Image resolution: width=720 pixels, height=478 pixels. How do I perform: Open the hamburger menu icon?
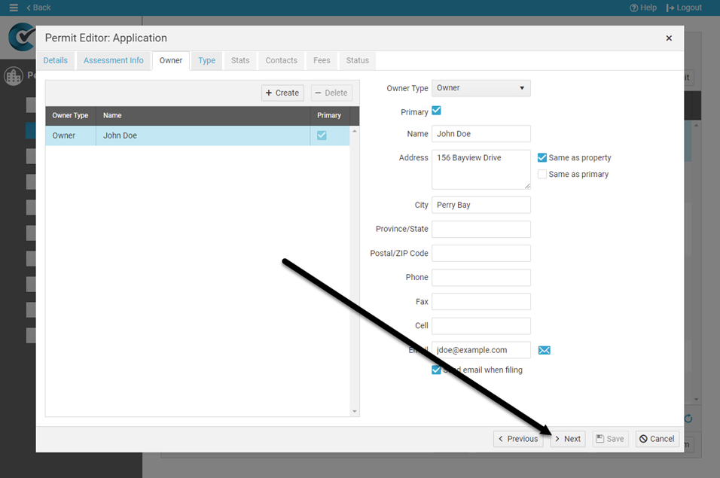pyautogui.click(x=14, y=8)
